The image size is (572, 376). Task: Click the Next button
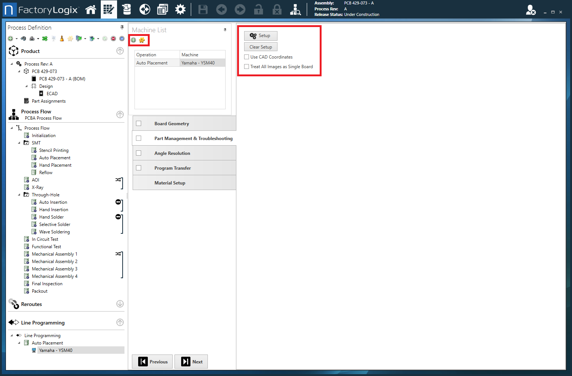tap(191, 361)
